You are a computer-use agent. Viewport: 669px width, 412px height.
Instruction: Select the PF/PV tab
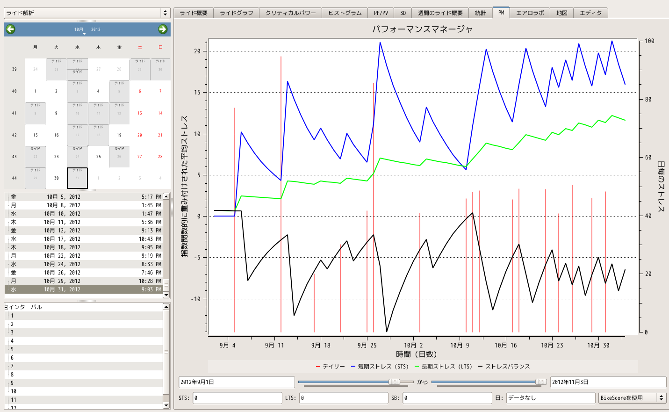click(x=381, y=13)
